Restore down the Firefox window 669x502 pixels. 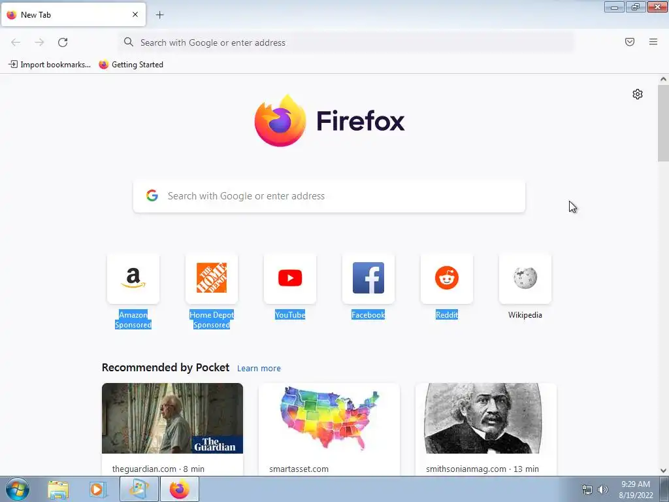tap(636, 7)
